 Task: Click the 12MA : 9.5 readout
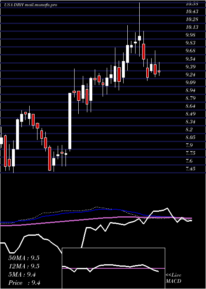24,266
